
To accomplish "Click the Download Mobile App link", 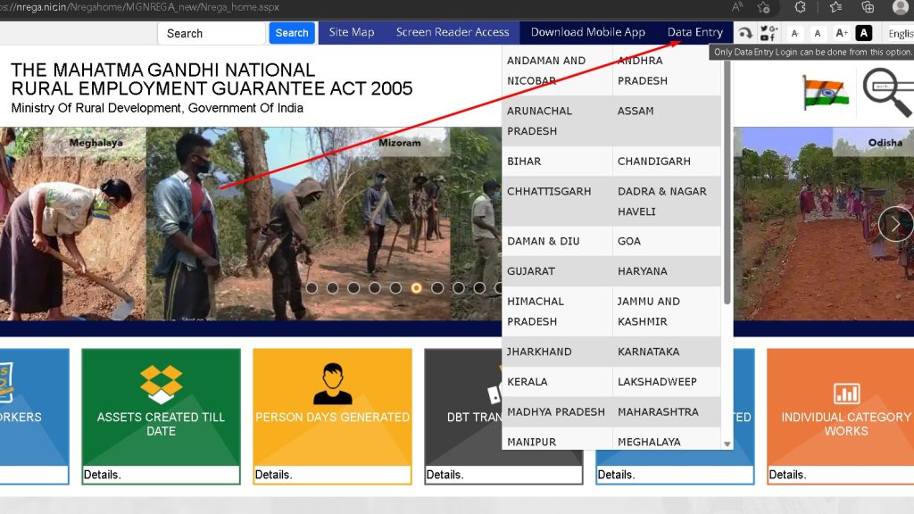I will tap(587, 32).
